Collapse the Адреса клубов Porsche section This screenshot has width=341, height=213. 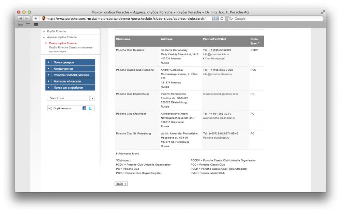62,37
